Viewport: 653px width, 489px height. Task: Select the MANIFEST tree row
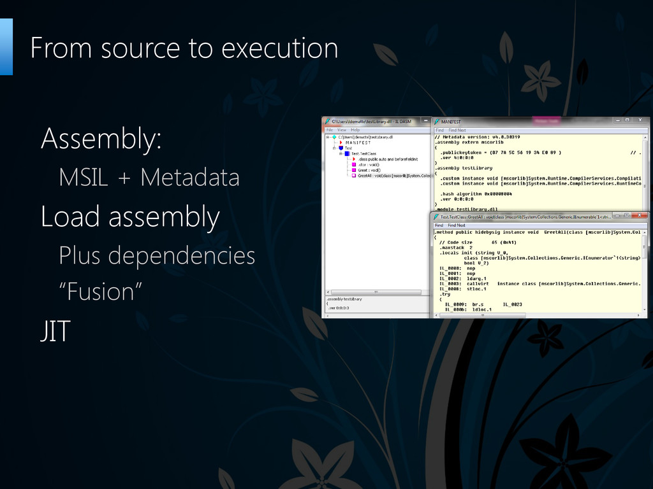(358, 143)
